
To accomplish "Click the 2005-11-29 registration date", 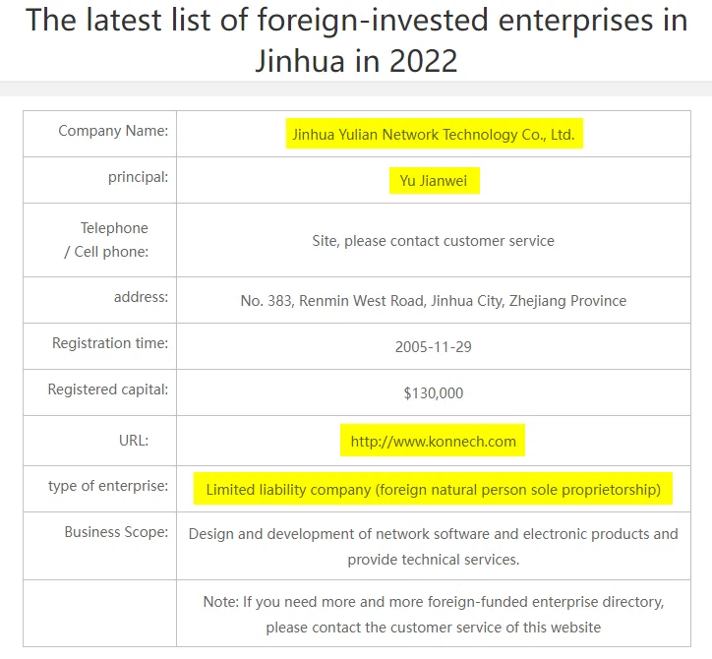I will [433, 347].
